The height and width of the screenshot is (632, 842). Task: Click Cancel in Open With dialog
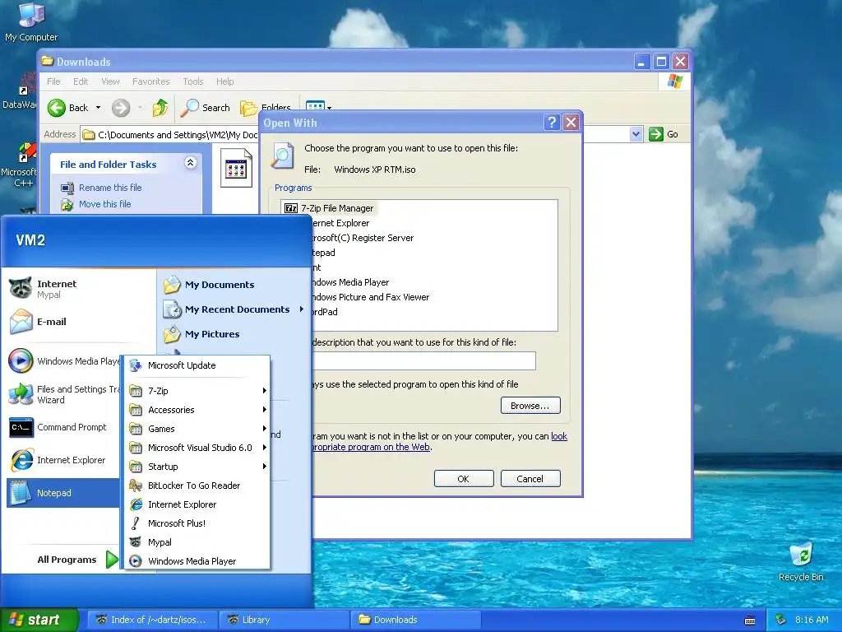click(530, 479)
